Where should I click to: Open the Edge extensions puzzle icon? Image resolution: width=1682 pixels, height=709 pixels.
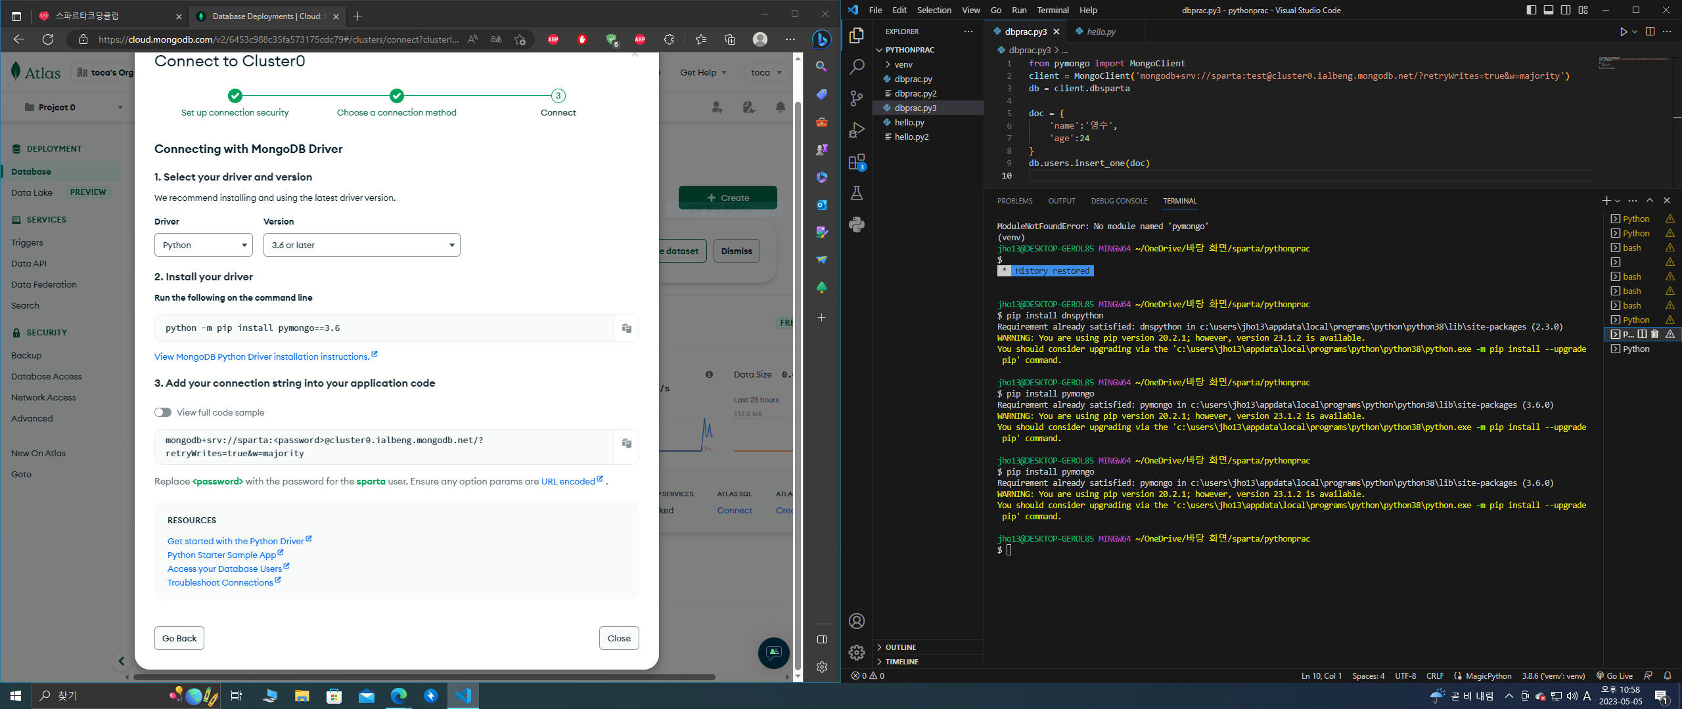(x=669, y=39)
